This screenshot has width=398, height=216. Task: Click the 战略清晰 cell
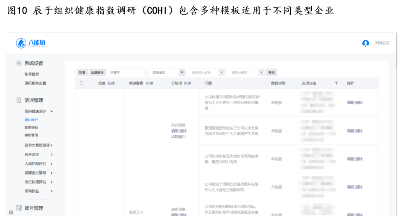(x=178, y=209)
